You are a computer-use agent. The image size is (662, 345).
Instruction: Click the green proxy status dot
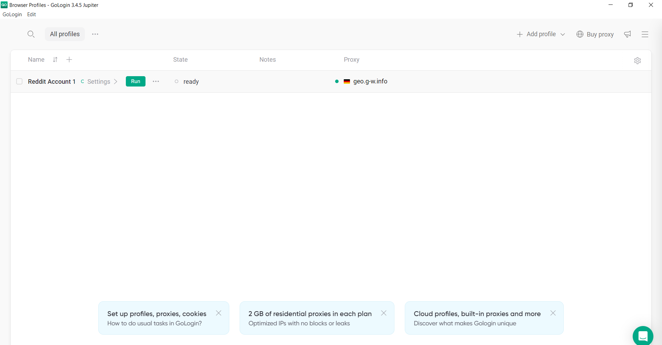(x=337, y=81)
